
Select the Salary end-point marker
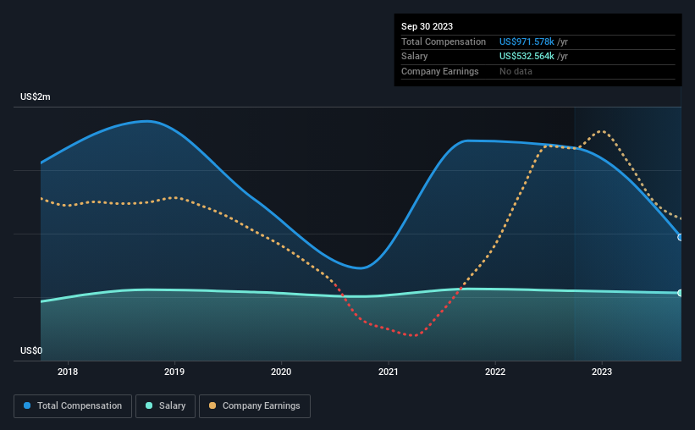tap(681, 293)
